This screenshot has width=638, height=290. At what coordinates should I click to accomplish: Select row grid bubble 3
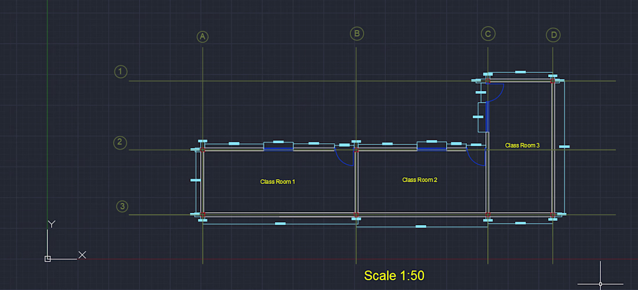pos(122,206)
